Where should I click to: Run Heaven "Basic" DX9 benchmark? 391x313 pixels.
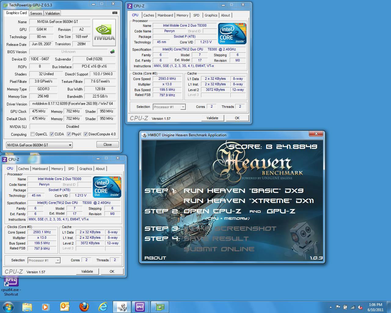[243, 191]
